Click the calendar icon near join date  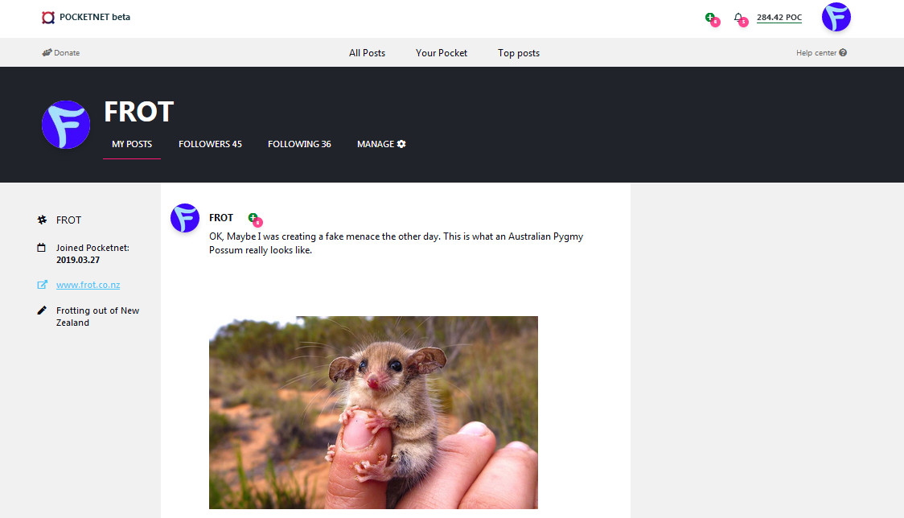click(42, 248)
